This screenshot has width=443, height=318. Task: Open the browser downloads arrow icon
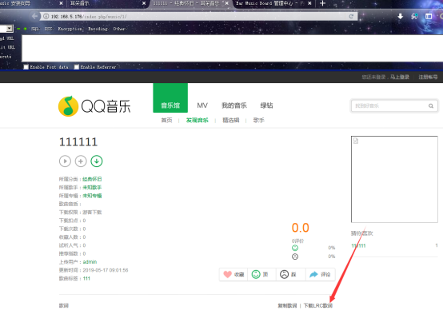click(x=401, y=17)
